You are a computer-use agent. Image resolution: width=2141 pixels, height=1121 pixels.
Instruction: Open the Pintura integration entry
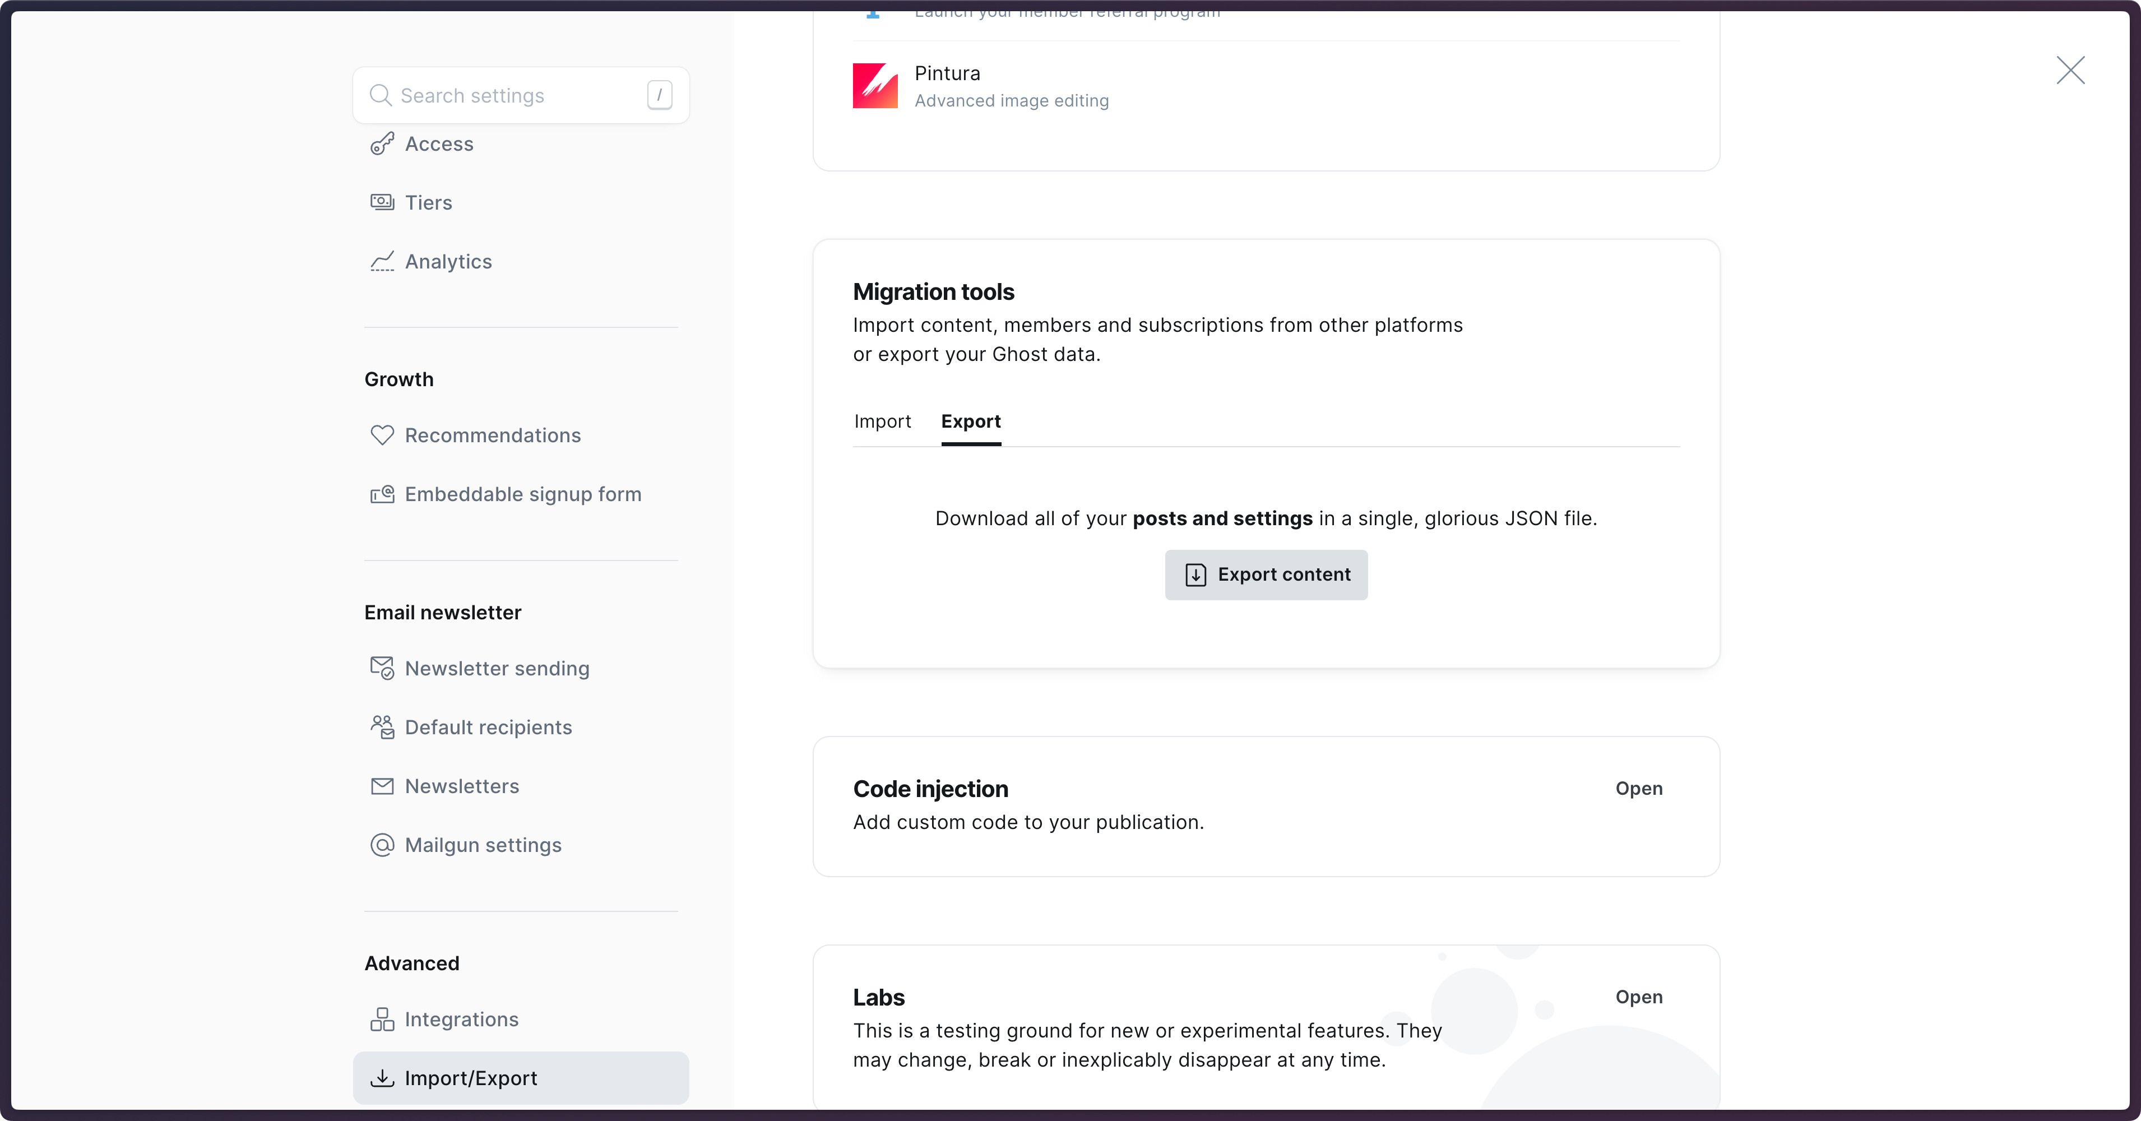(x=1011, y=86)
